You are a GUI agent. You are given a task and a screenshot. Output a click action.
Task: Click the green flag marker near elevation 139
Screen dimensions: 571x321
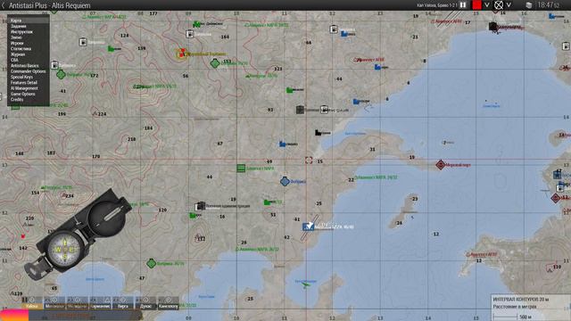(111, 48)
